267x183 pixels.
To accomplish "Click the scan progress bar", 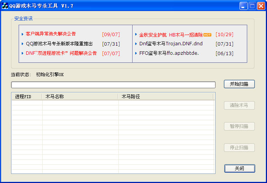I will pos(113,84).
